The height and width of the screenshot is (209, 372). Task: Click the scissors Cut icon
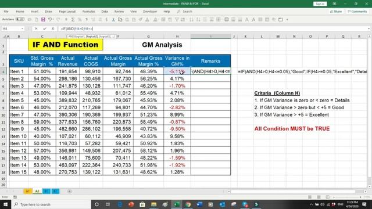pos(113,20)
